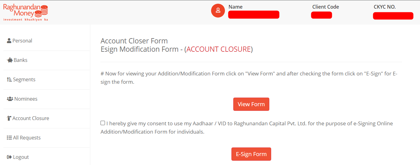The height and width of the screenshot is (165, 420).
Task: Open the Banks sidebar menu label
Action: point(20,60)
